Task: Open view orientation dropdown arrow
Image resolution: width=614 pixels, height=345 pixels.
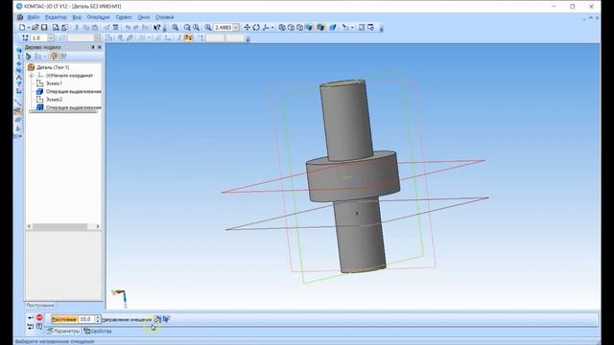Action: pos(272,28)
